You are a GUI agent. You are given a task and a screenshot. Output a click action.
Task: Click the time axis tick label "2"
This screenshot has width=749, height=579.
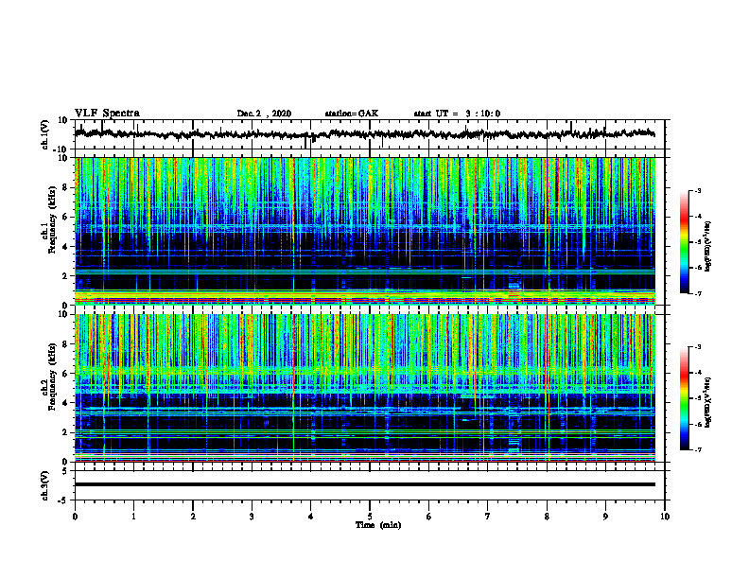pyautogui.click(x=193, y=517)
